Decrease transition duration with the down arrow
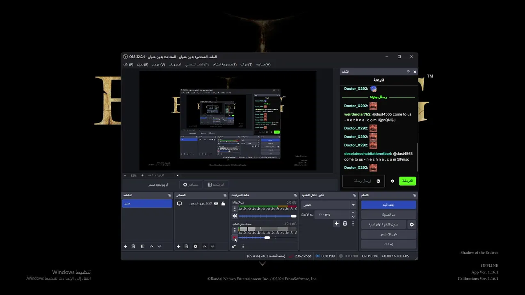This screenshot has height=295, width=525. pos(353,217)
